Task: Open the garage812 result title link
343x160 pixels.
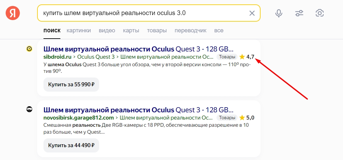Action: [x=138, y=109]
